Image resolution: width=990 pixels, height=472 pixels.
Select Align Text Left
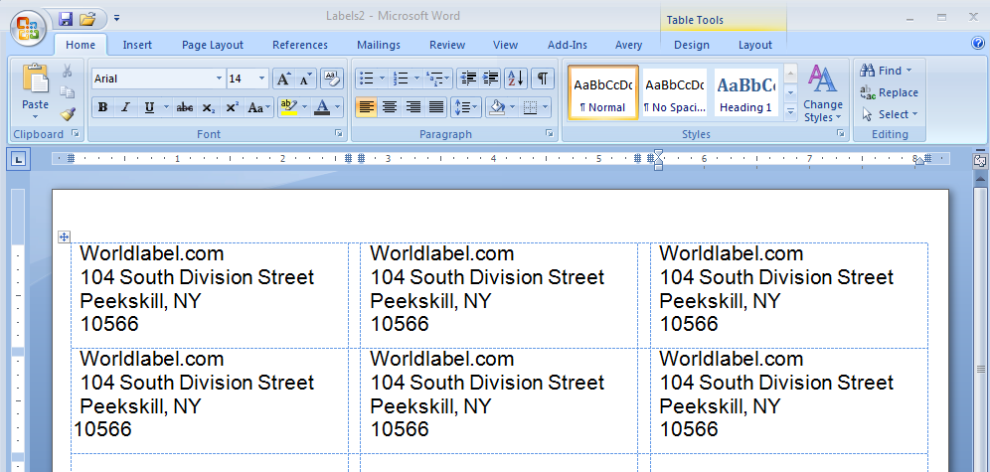pyautogui.click(x=366, y=107)
